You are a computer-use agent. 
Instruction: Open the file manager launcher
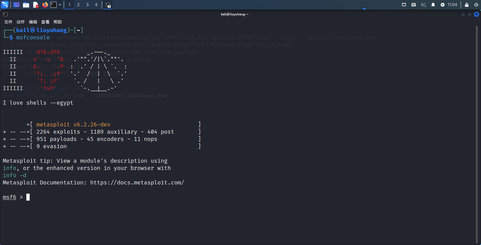(x=26, y=5)
